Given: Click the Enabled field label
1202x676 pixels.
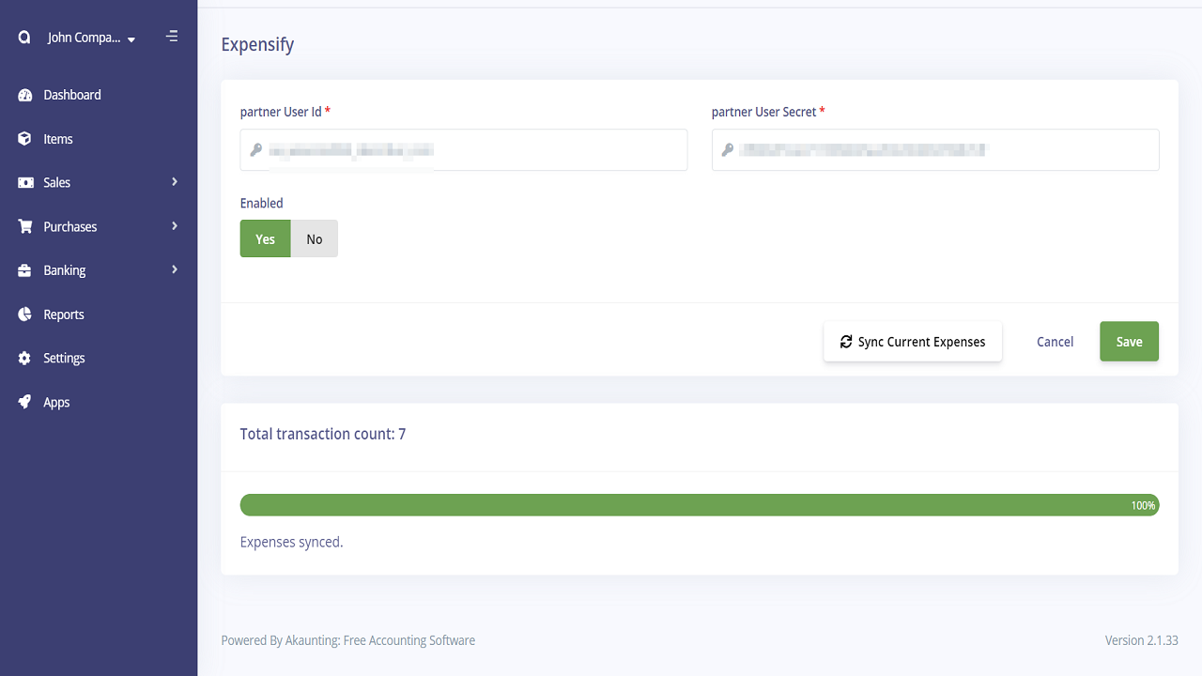Looking at the screenshot, I should (x=261, y=203).
